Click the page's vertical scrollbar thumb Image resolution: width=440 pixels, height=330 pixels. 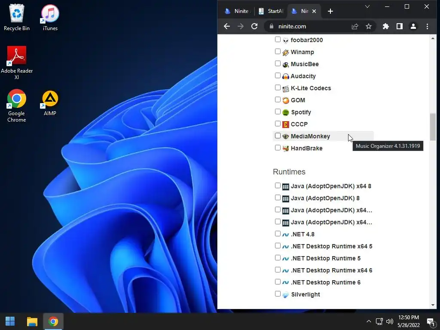(433, 127)
